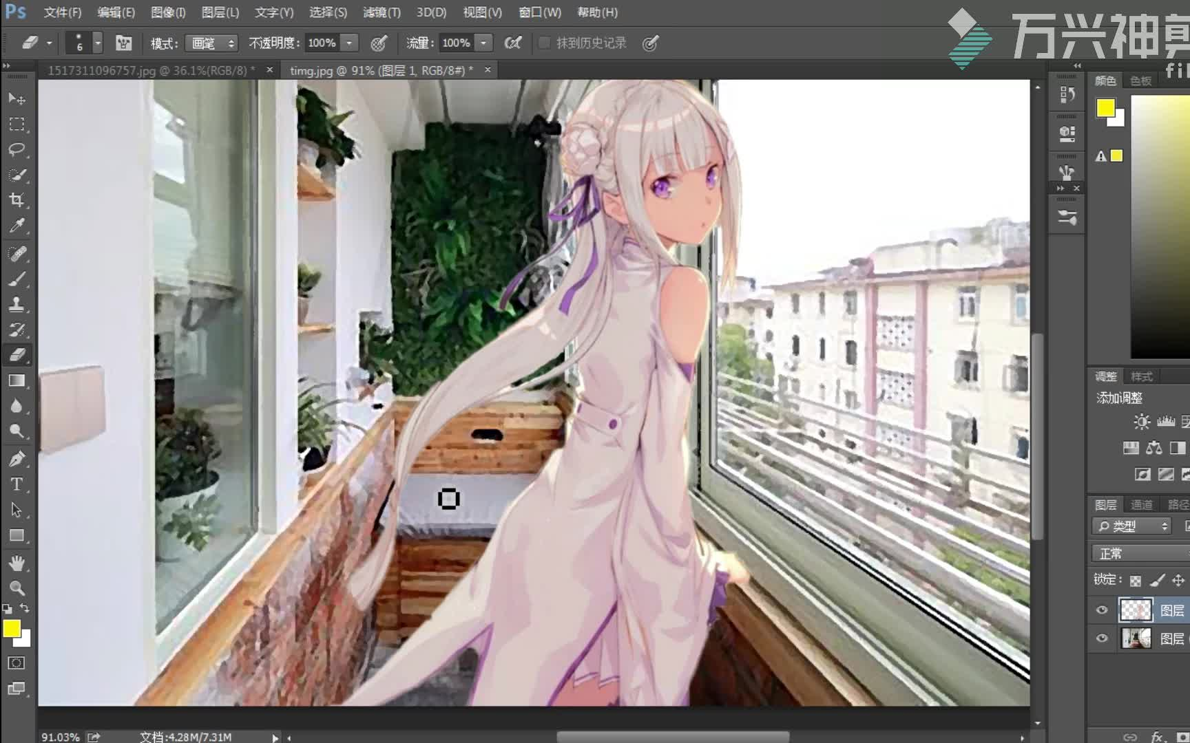Open the Image menu
Screen dimensions: 1190x743
168,12
